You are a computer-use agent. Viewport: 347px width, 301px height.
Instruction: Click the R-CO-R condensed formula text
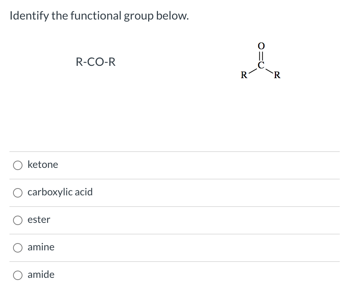[x=96, y=62]
